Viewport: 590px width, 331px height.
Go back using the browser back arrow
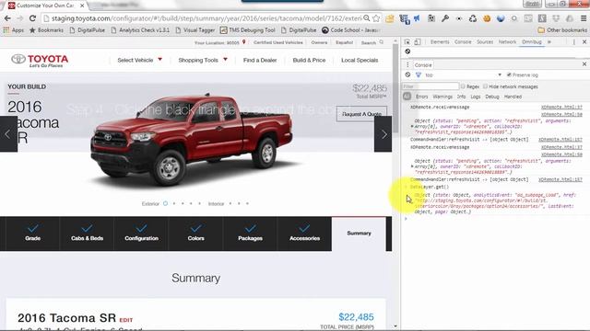point(7,18)
